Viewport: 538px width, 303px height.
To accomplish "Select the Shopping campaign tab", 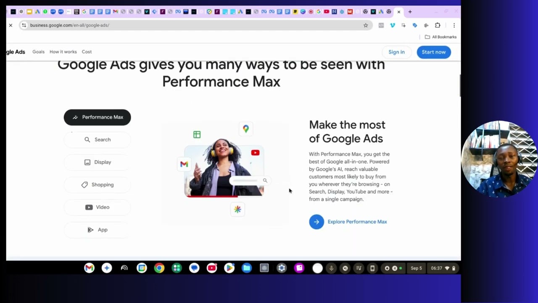I will (97, 185).
